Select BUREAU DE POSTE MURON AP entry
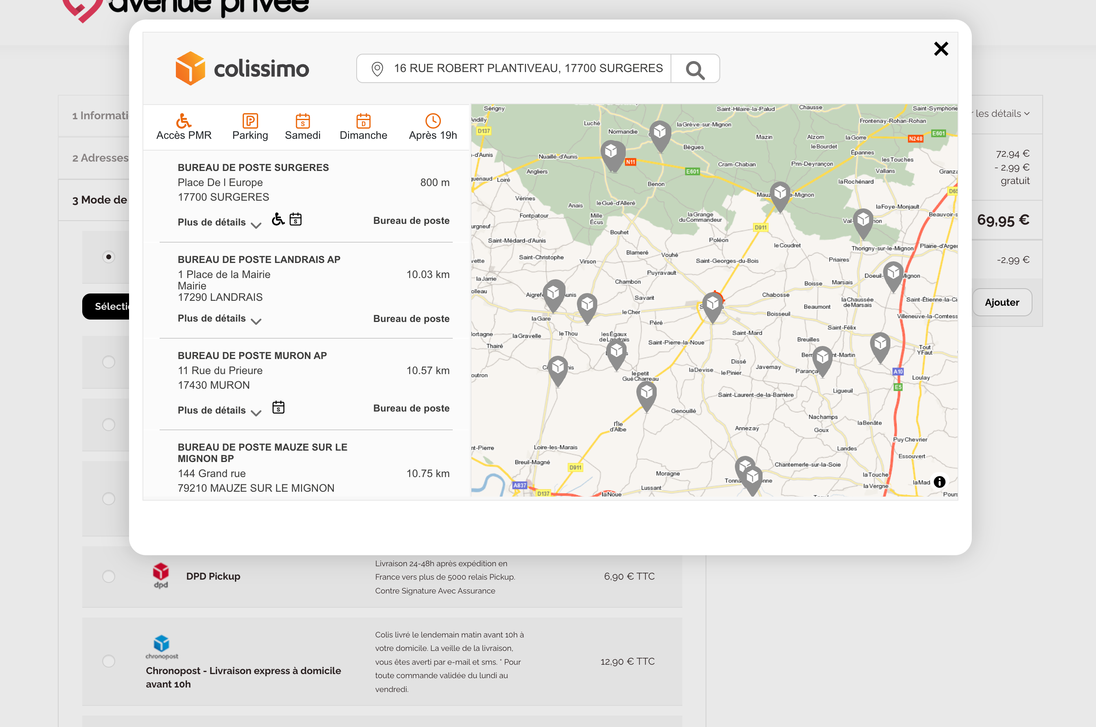Viewport: 1096px width, 727px height. [305, 384]
